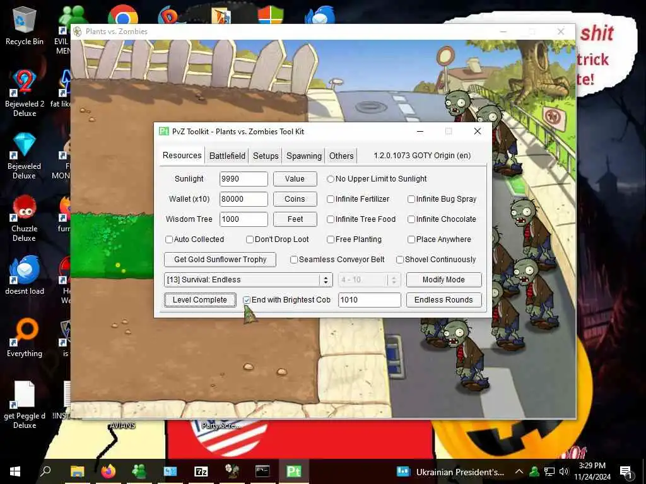Click the Modify Mode button

click(443, 280)
